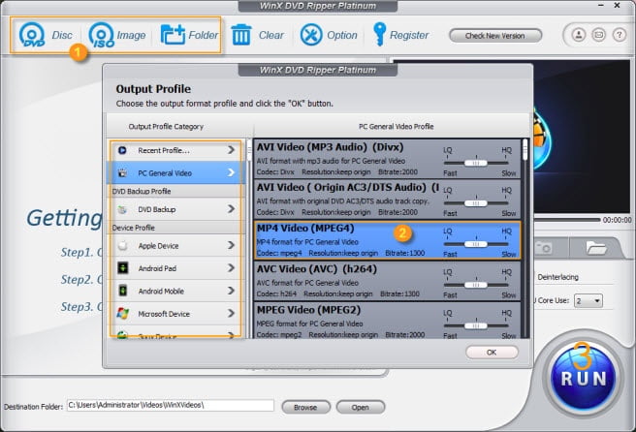
Task: Expand the DVD Backup chevron
Action: [231, 208]
